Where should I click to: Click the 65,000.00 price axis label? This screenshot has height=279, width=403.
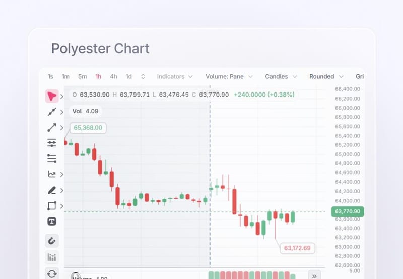point(348,154)
